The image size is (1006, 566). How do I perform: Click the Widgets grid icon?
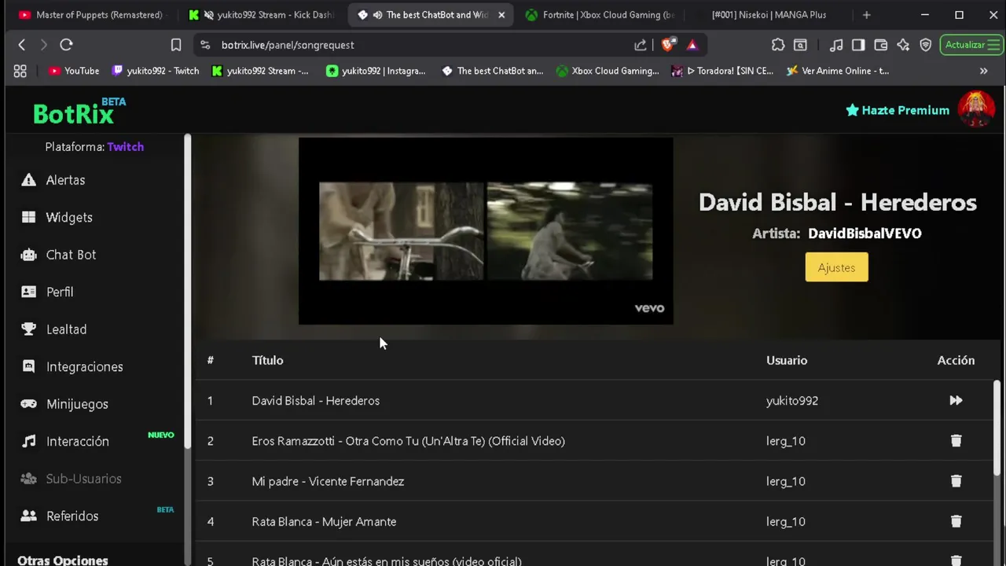29,217
